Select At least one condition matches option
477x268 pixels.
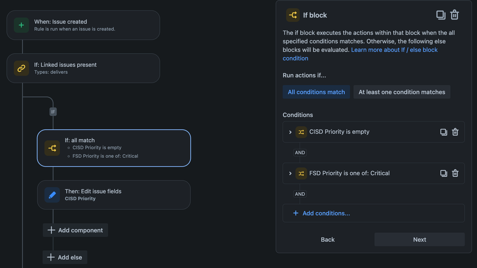(x=402, y=92)
